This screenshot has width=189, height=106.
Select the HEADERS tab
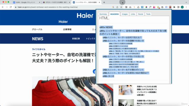click(114, 14)
